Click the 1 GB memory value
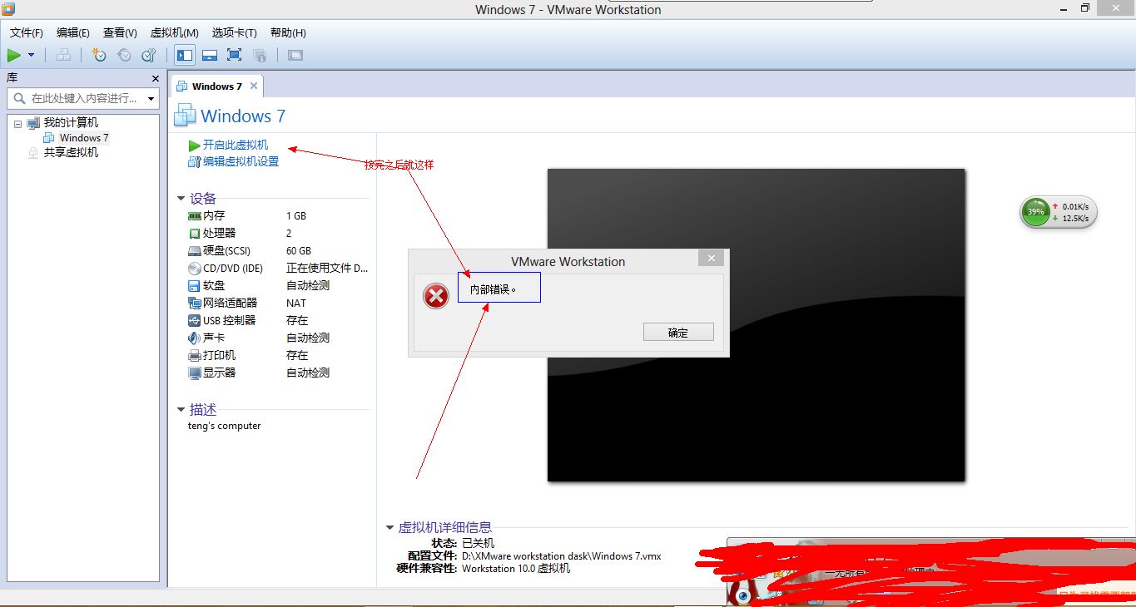The image size is (1136, 607). click(296, 215)
